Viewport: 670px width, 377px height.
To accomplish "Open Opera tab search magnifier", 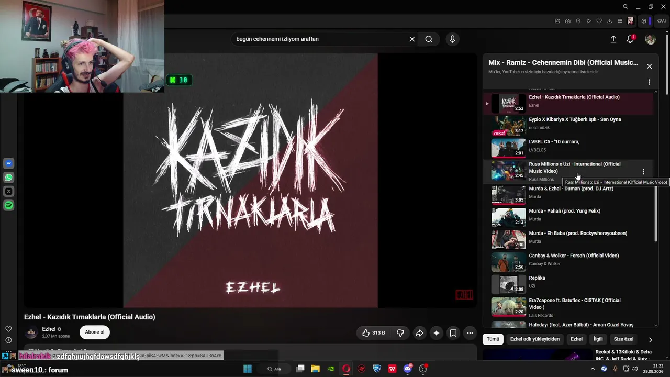I will pyautogui.click(x=626, y=7).
